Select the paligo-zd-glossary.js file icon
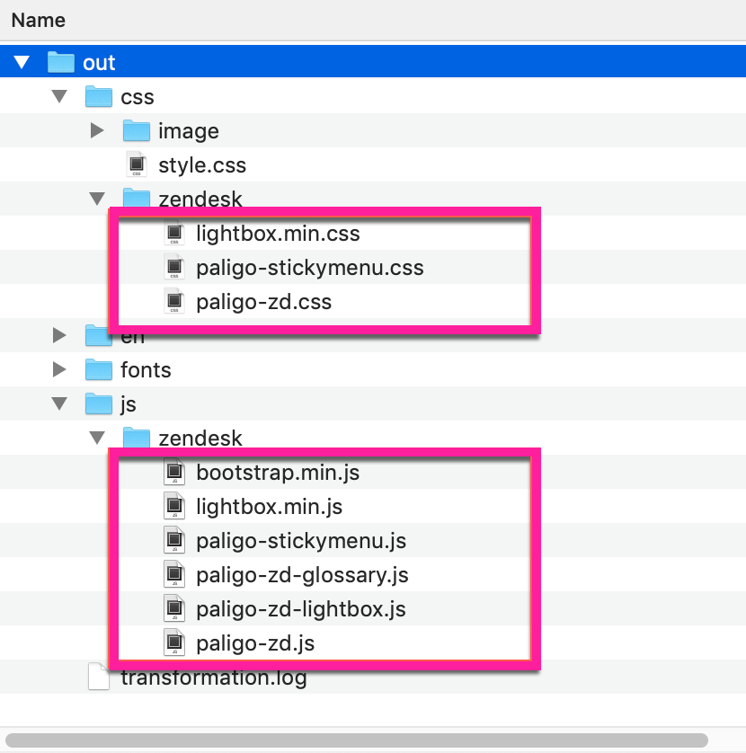 point(174,574)
